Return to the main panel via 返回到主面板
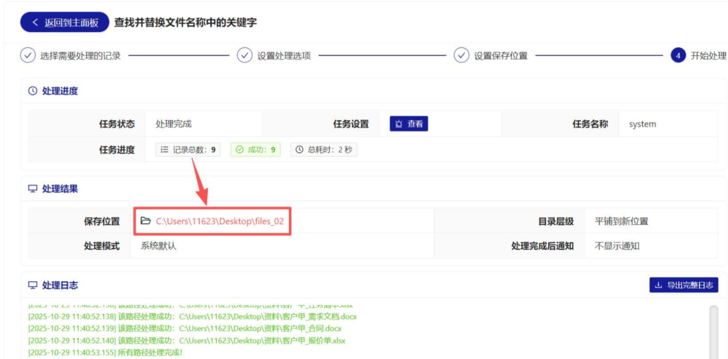728x359 pixels. [x=65, y=22]
